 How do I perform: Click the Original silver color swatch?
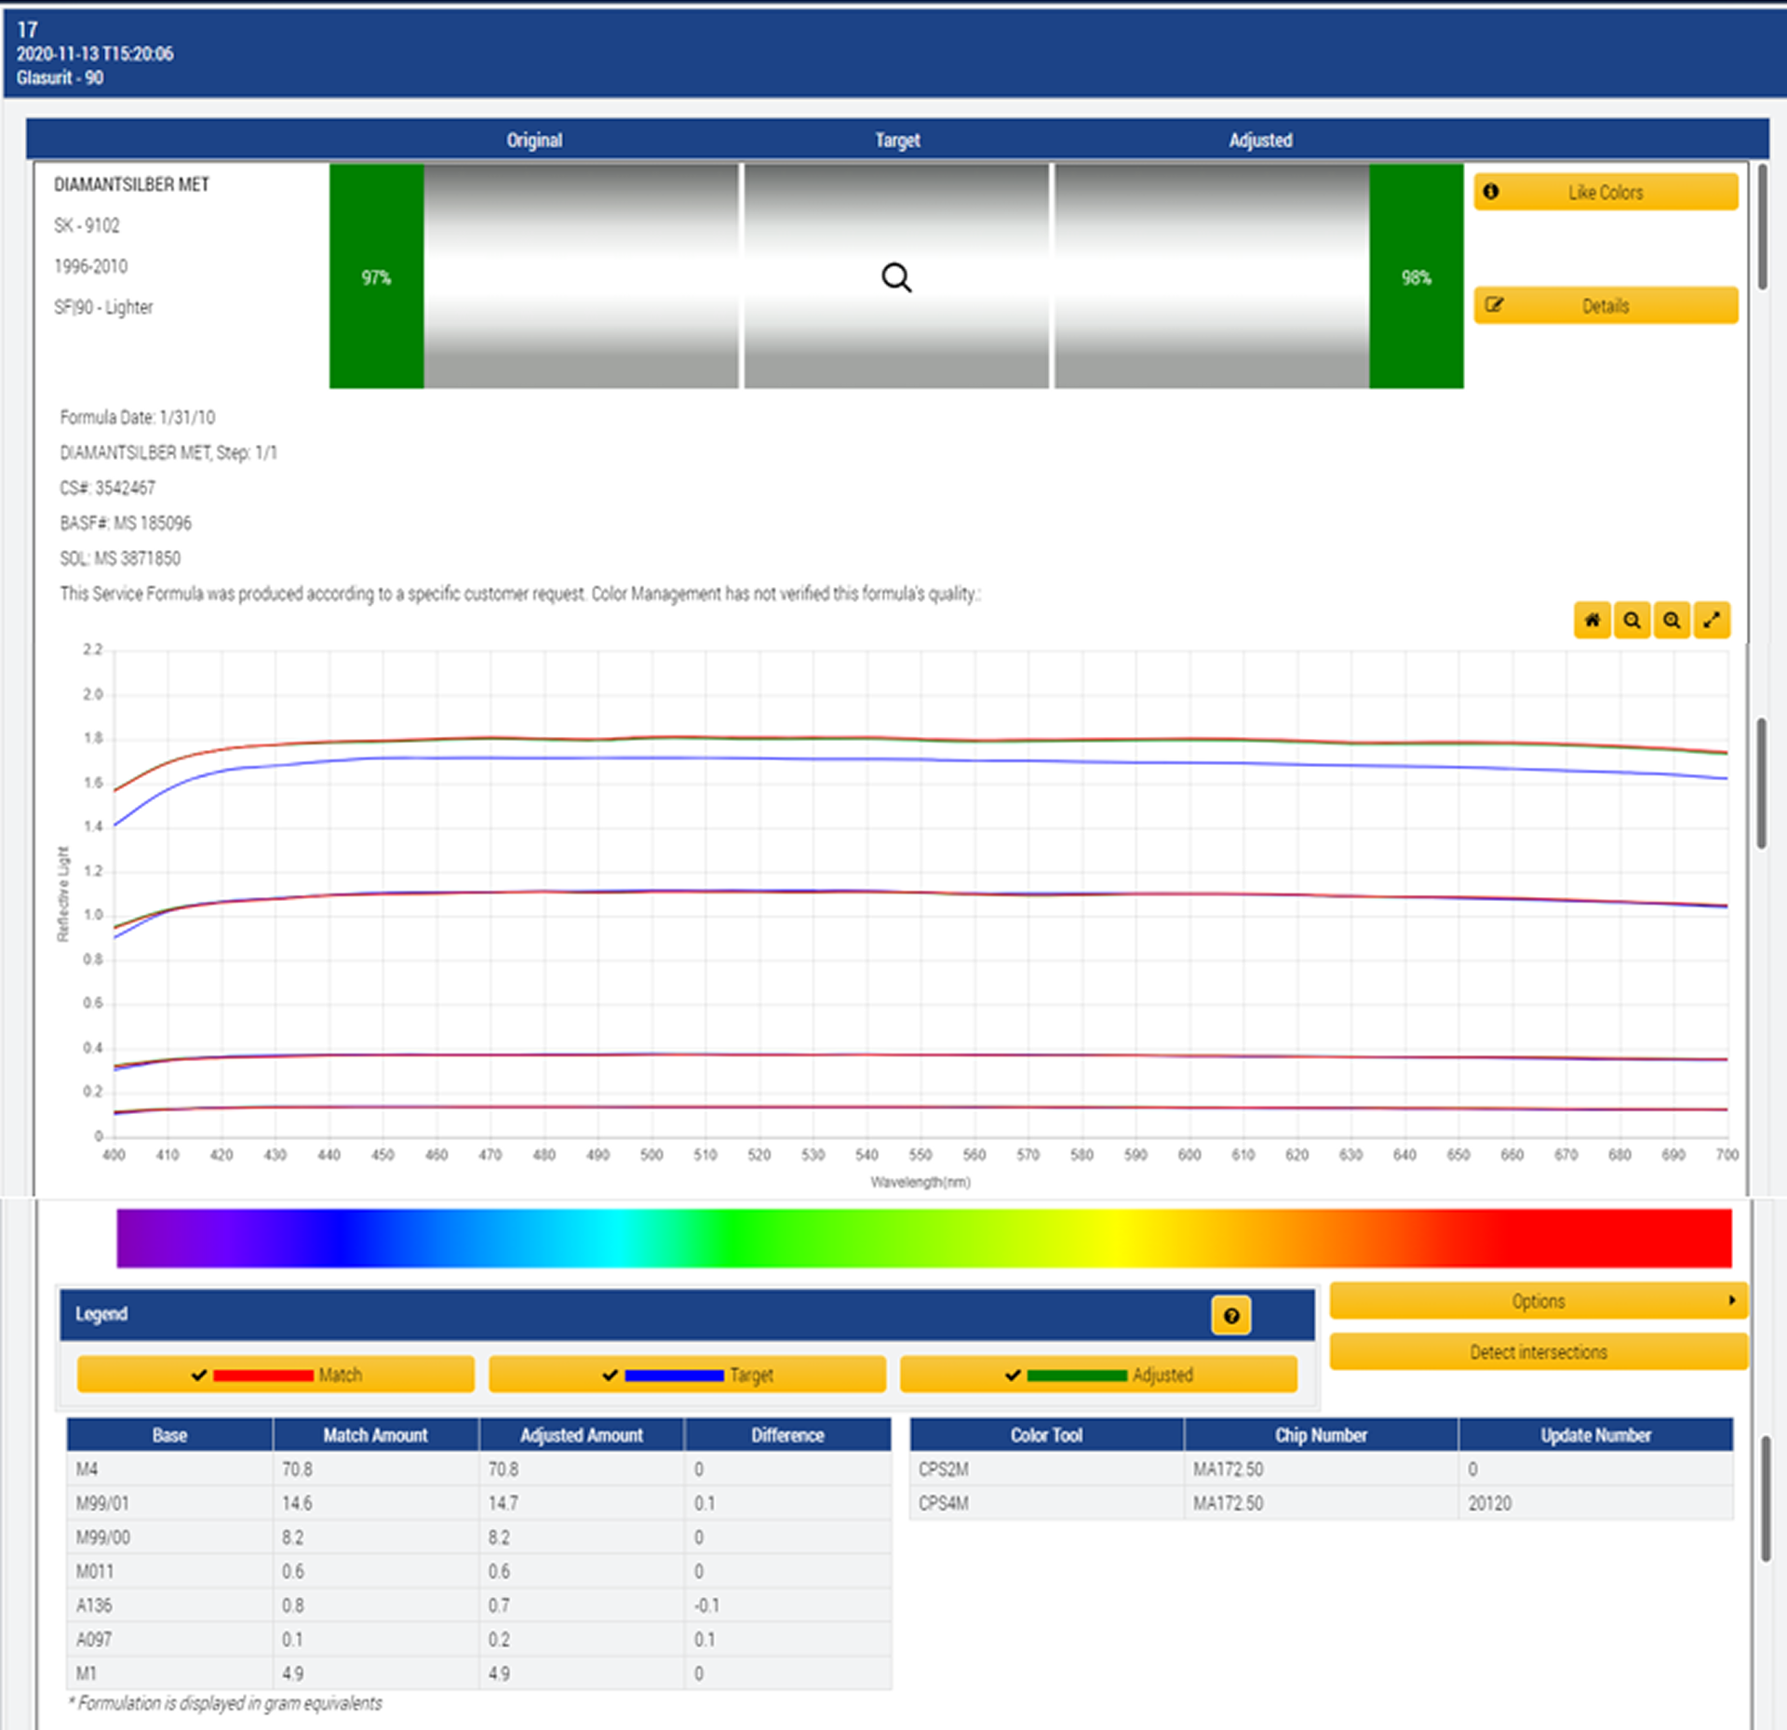coord(581,276)
